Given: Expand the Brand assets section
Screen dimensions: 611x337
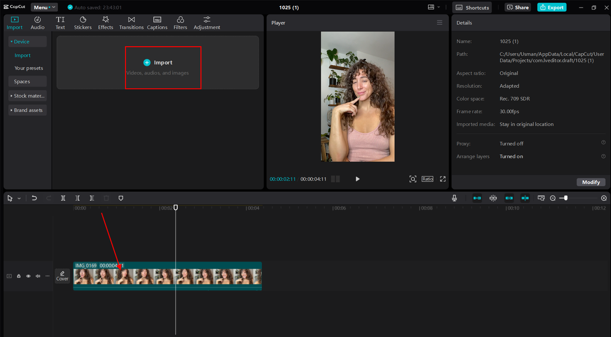Looking at the screenshot, I should tap(28, 110).
